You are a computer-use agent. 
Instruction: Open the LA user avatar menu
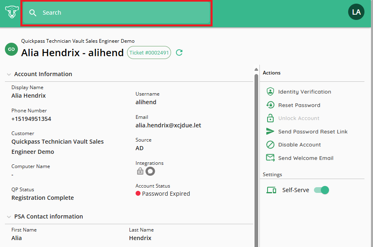point(356,12)
